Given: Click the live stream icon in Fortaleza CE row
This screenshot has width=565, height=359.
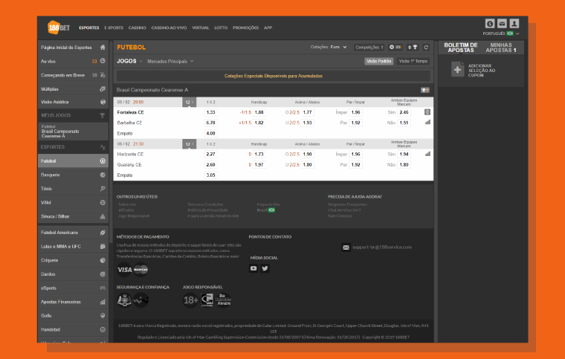Looking at the screenshot, I should [x=427, y=112].
